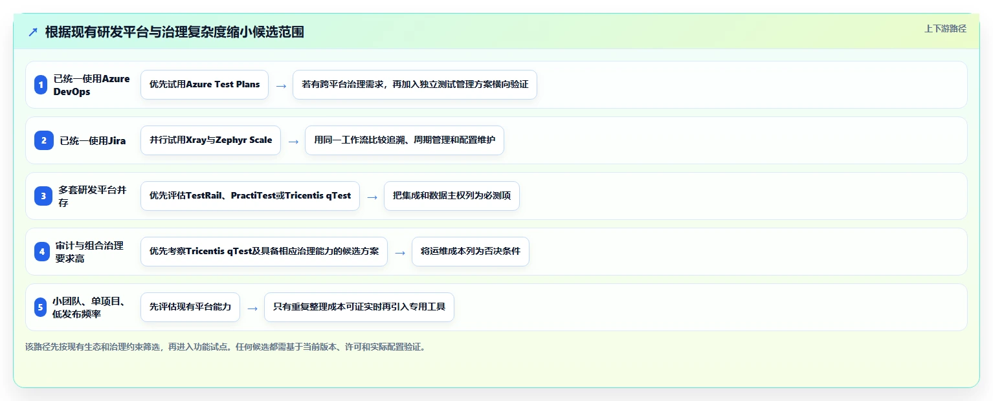Click number badge 2 for Jira row
The height and width of the screenshot is (401, 993).
(44, 140)
